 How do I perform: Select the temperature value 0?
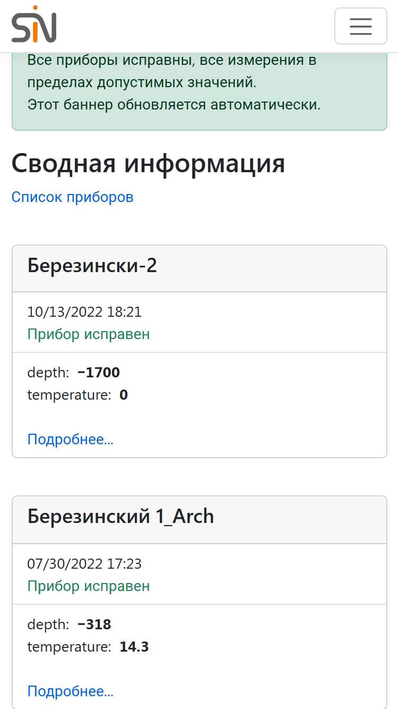point(124,395)
